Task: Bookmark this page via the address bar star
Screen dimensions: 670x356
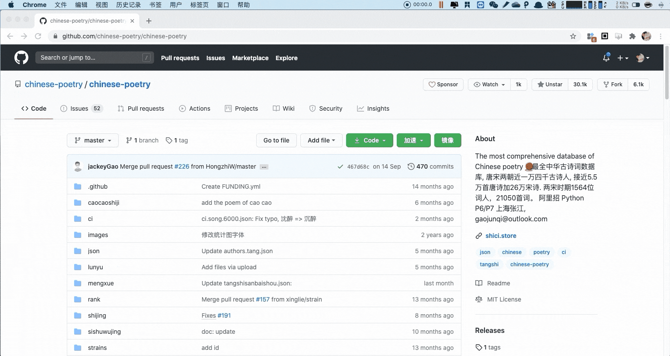Action: coord(573,36)
